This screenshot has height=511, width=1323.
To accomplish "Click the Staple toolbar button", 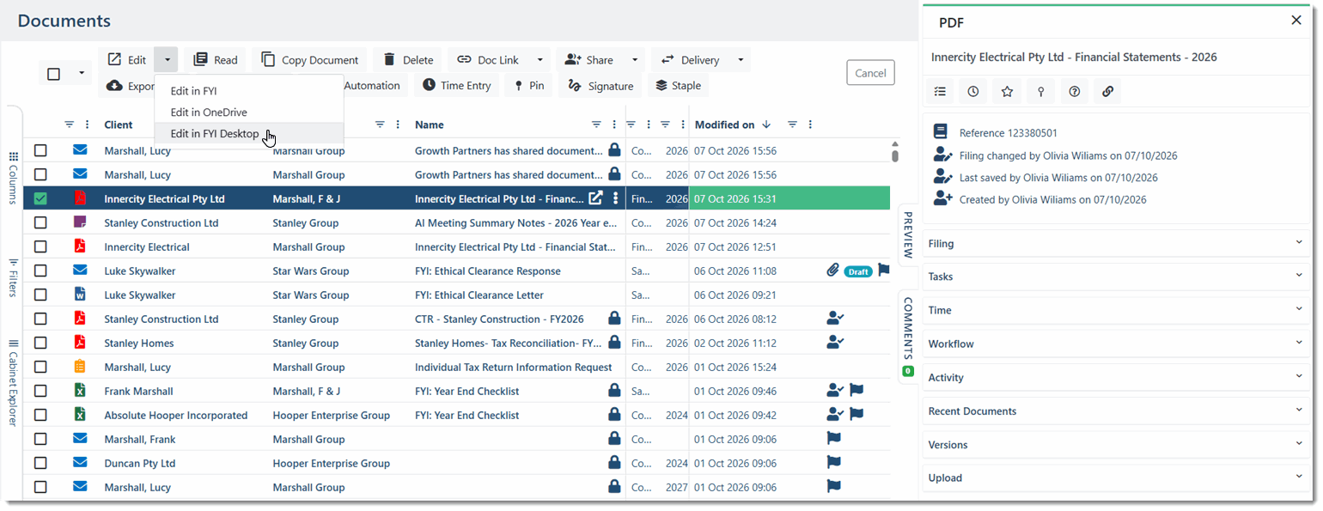I will pos(678,86).
